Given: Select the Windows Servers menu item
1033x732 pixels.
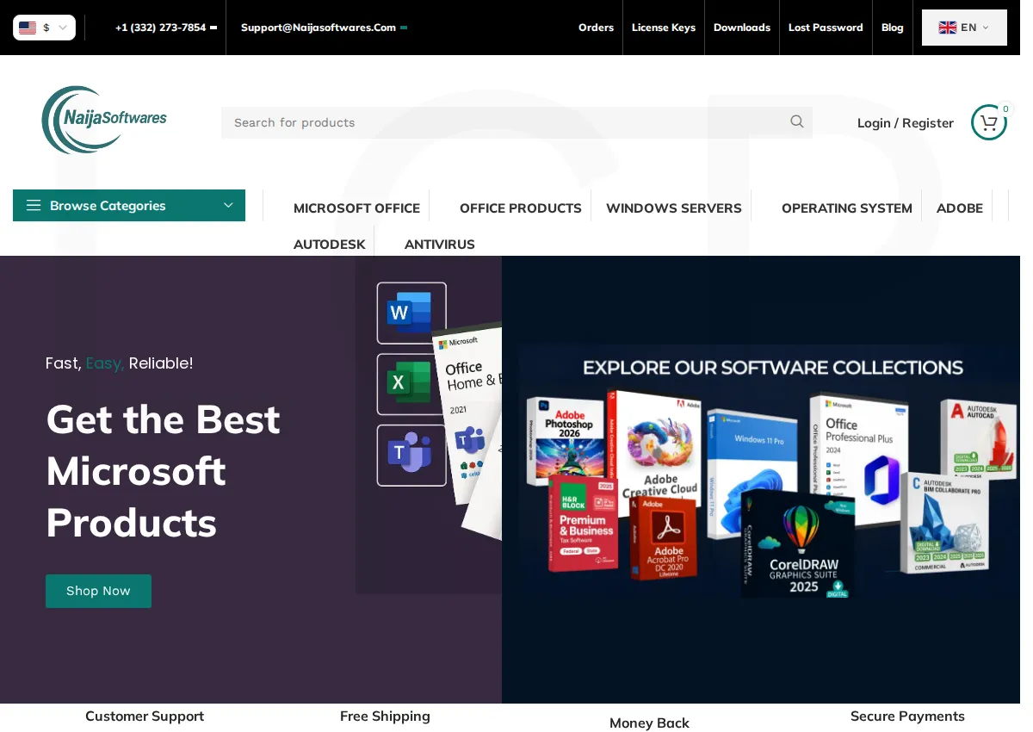Looking at the screenshot, I should coord(674,208).
